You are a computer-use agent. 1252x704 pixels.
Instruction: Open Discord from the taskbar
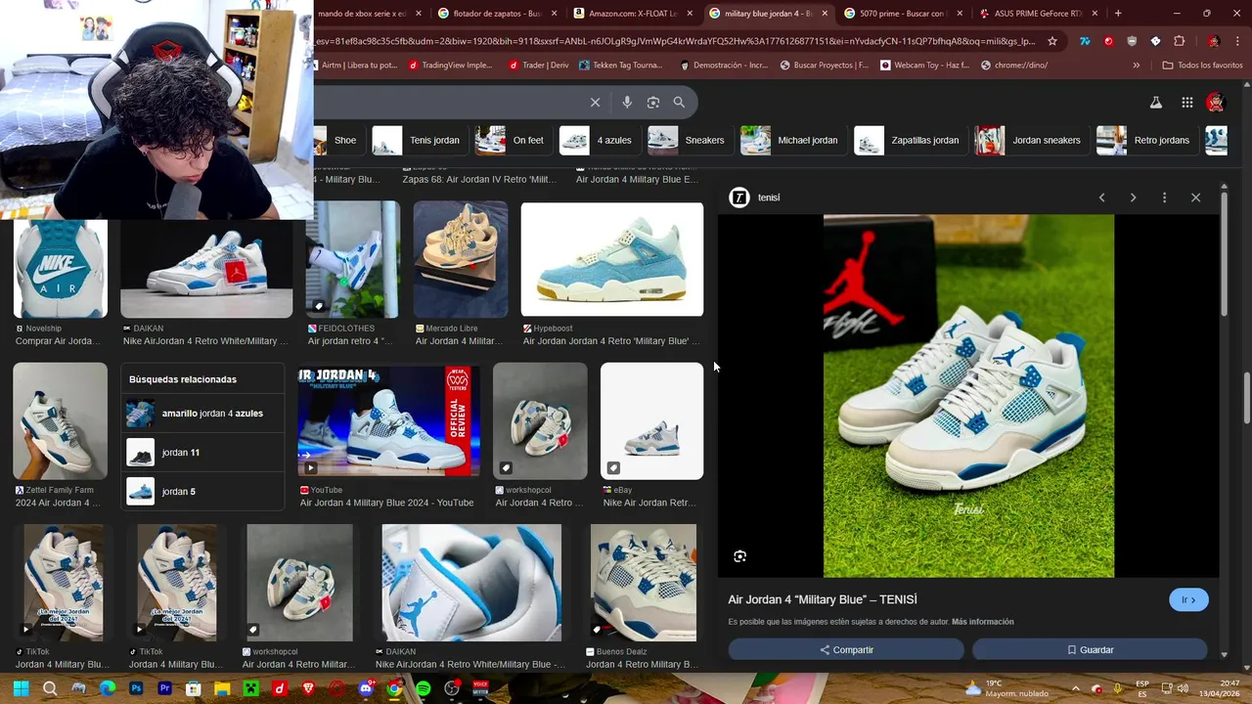tap(366, 688)
